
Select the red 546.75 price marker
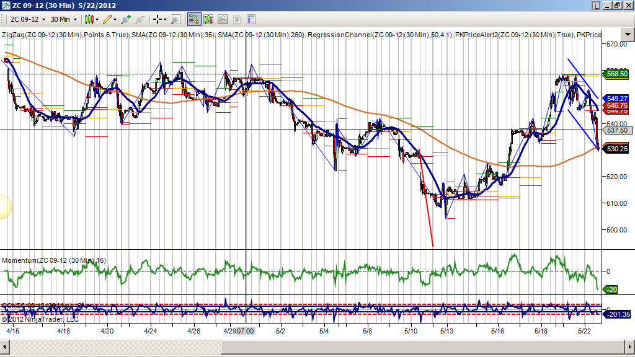(616, 105)
